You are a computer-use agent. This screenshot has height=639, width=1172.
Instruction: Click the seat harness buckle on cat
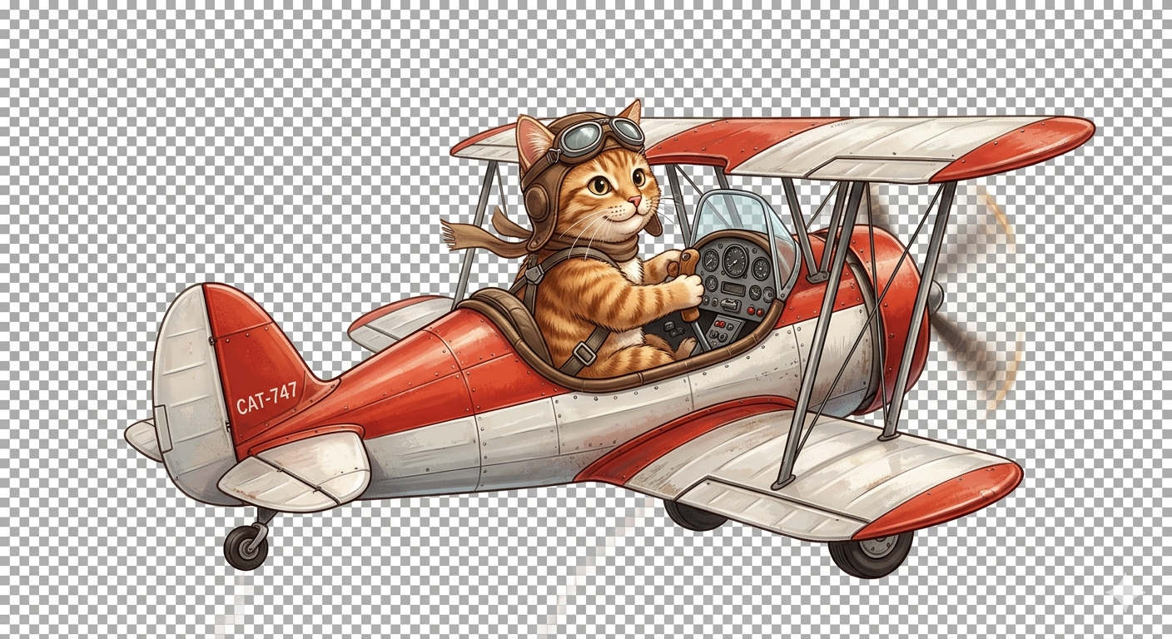pos(585,354)
